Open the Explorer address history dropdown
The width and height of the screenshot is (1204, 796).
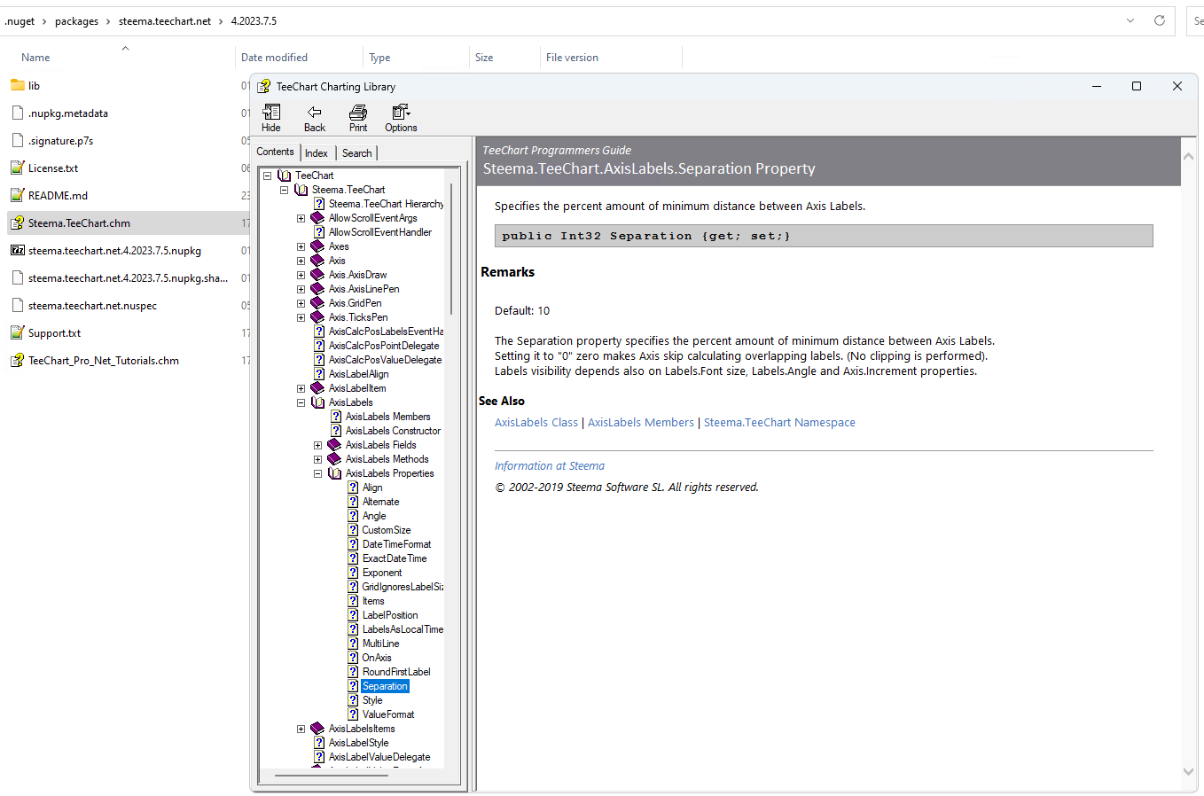pyautogui.click(x=1130, y=20)
